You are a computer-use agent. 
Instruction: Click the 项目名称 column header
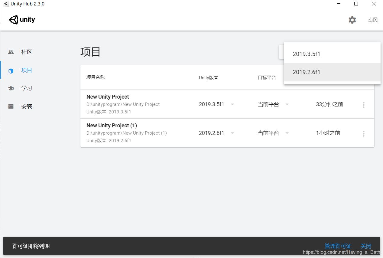pos(96,77)
